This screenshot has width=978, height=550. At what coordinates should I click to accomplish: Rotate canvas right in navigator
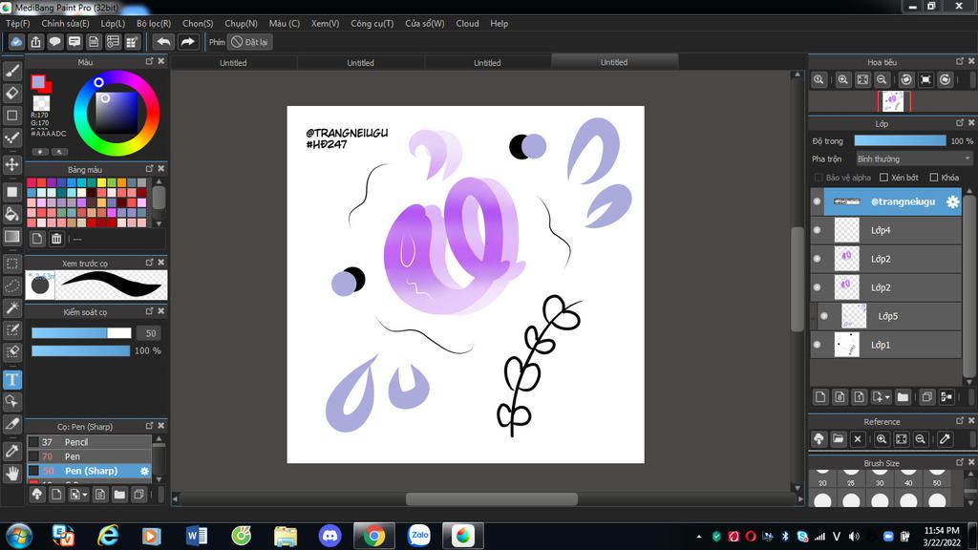(x=946, y=80)
